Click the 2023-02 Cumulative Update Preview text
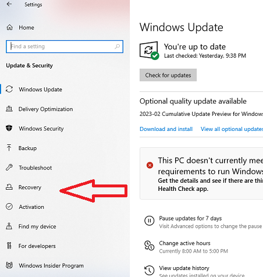Viewport: 263px width, 277px height. (201, 114)
